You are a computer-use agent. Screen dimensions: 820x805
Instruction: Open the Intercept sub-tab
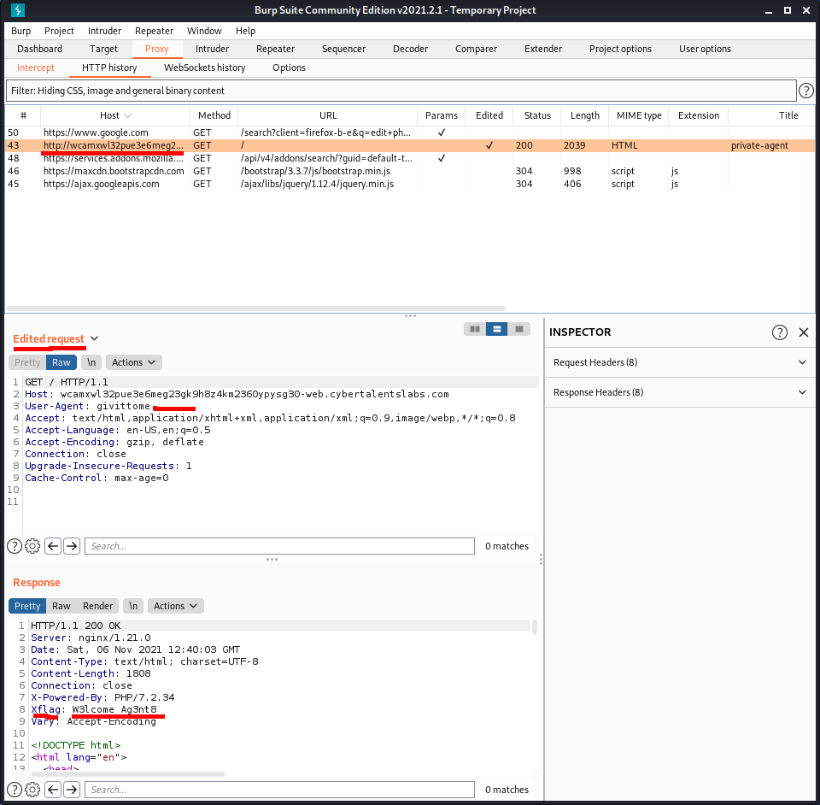[36, 68]
